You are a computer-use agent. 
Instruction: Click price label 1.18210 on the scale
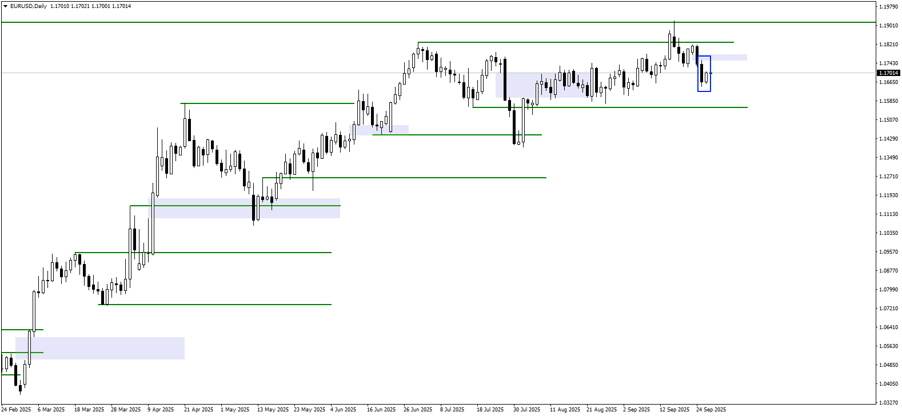tap(888, 45)
